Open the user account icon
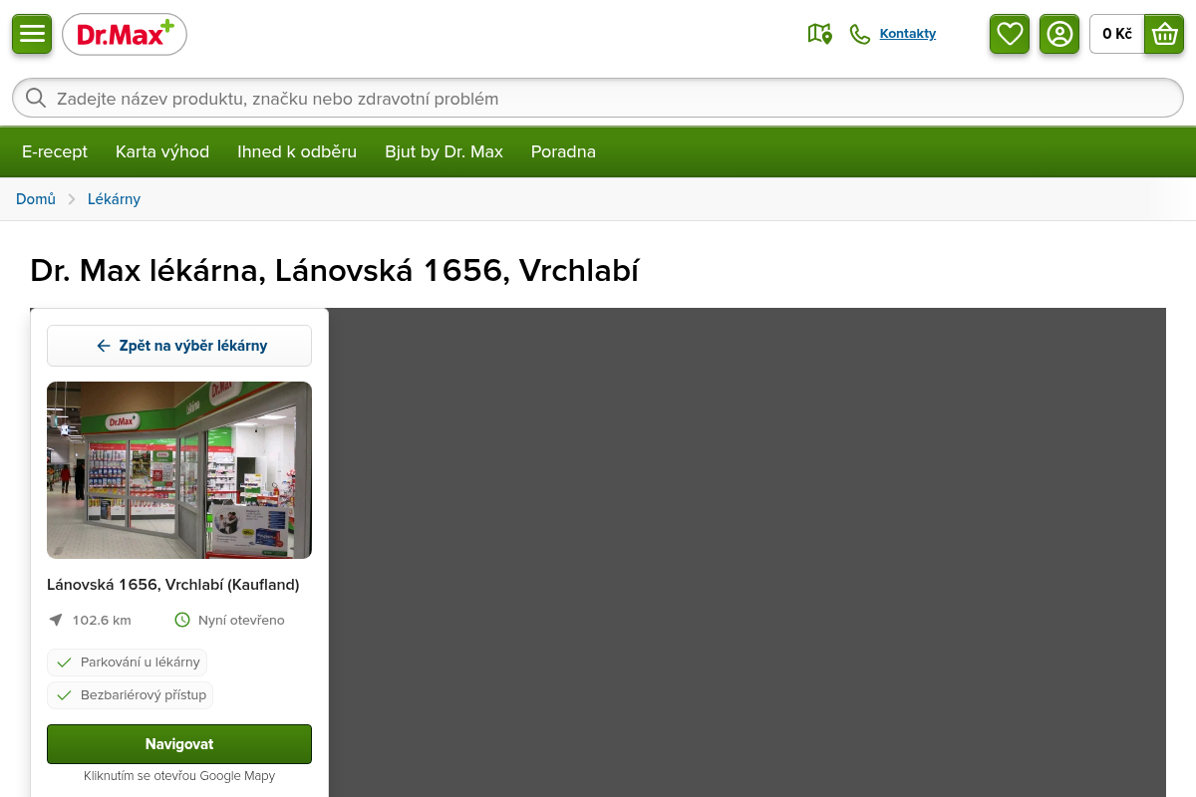Viewport: 1196px width, 797px height. (1059, 34)
